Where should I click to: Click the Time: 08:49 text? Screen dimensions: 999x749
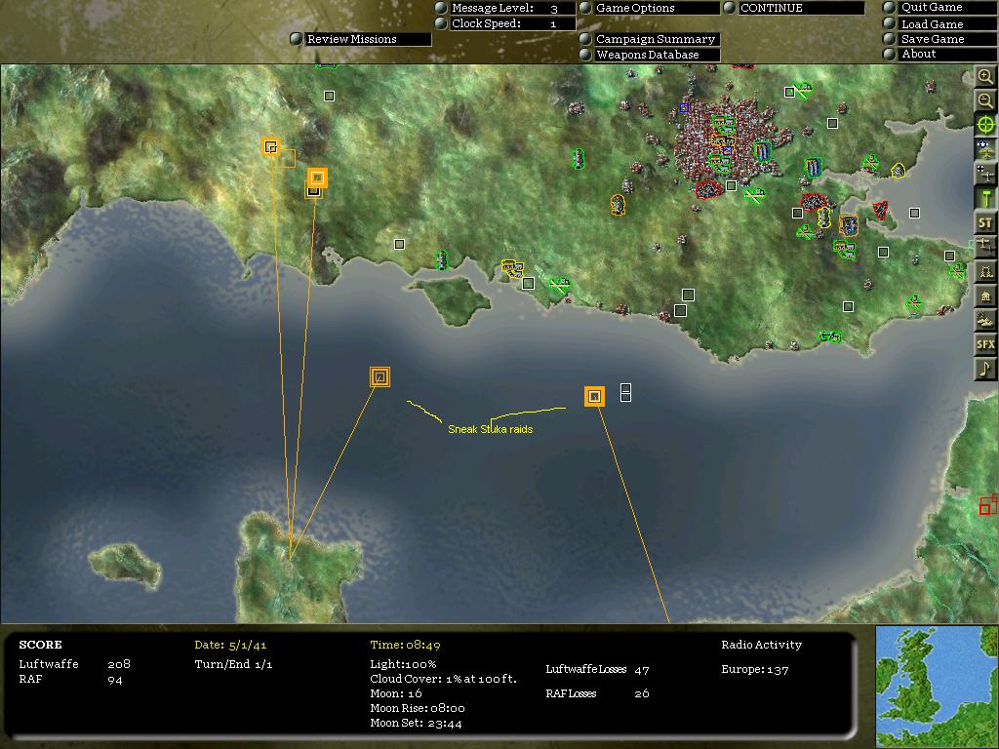[x=405, y=646]
